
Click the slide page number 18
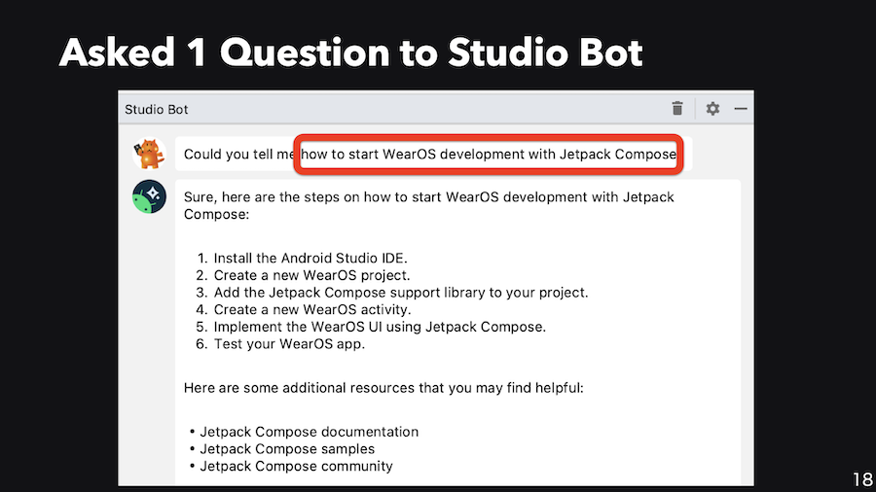pos(862,479)
